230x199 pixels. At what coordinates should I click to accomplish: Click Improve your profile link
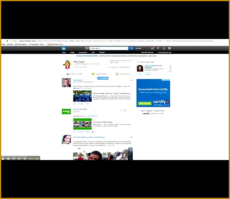click(x=80, y=67)
